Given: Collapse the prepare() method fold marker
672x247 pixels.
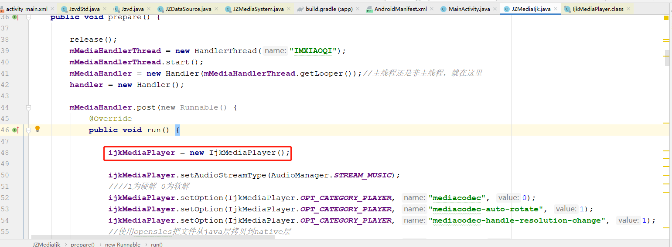Looking at the screenshot, I should click(x=28, y=17).
